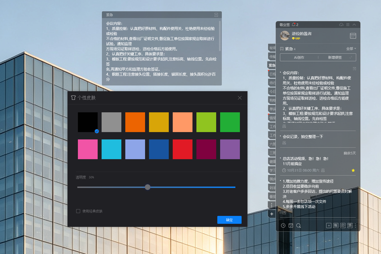Open the 印 stamp tool icon
381x254 pixels.
pos(343,225)
